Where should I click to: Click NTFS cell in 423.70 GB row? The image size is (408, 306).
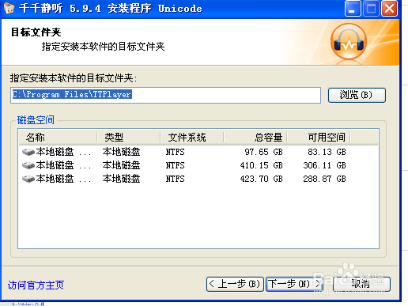tap(175, 179)
